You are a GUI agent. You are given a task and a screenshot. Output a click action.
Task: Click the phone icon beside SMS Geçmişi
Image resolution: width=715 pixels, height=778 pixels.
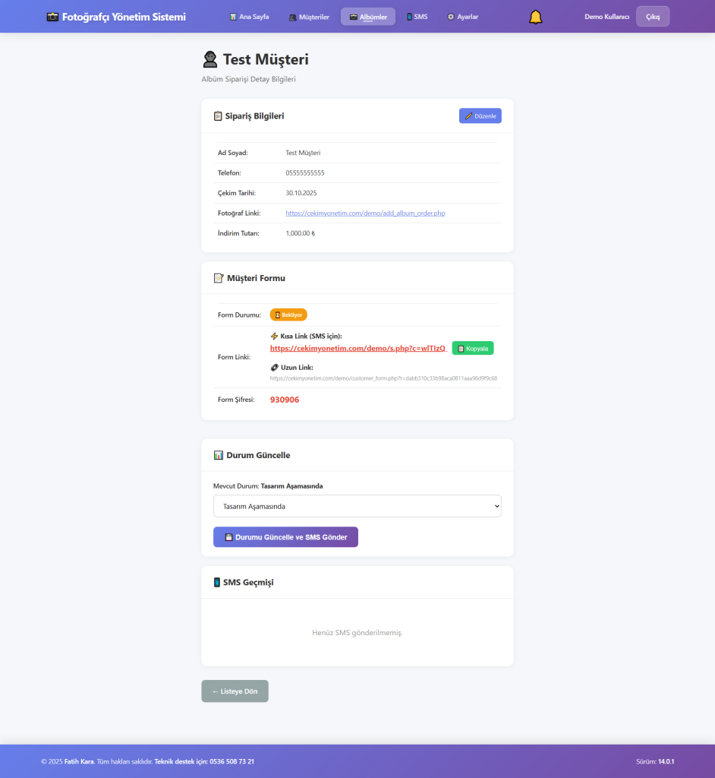(217, 583)
